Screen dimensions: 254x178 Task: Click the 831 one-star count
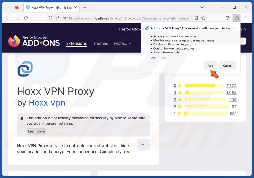(x=233, y=114)
